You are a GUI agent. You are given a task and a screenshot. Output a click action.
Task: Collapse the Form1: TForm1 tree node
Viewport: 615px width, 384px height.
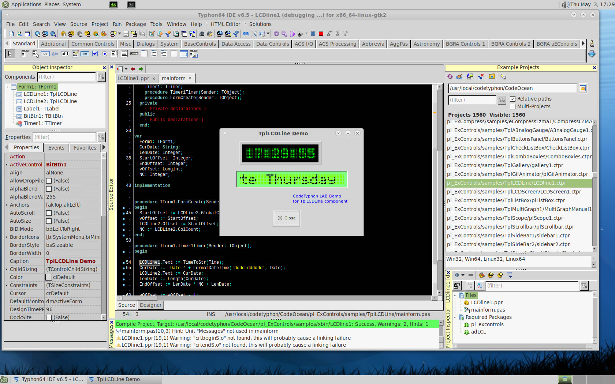7,87
